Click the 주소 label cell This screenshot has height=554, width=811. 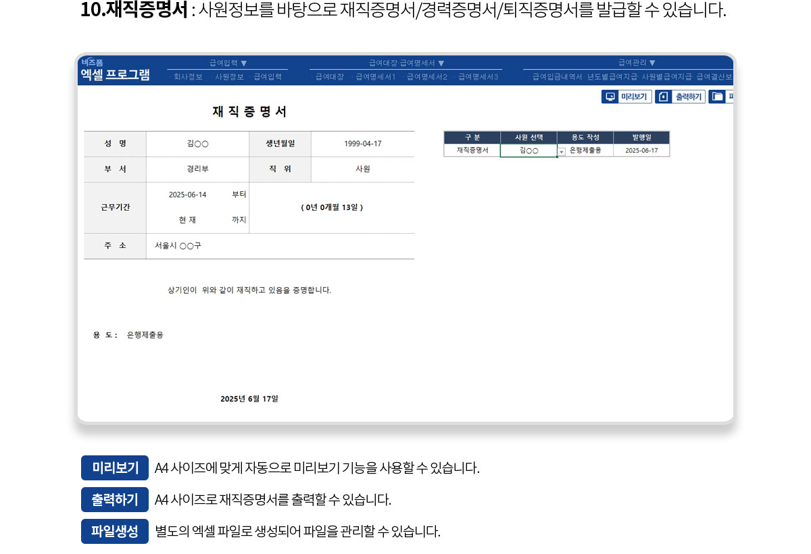(115, 246)
